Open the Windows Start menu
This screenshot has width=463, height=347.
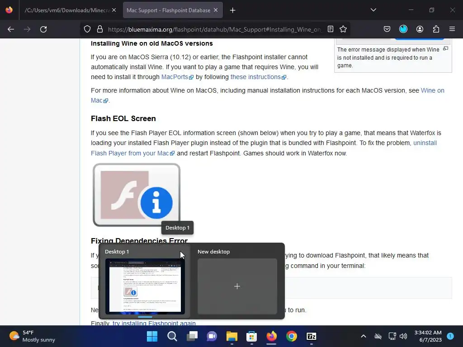[152, 336]
